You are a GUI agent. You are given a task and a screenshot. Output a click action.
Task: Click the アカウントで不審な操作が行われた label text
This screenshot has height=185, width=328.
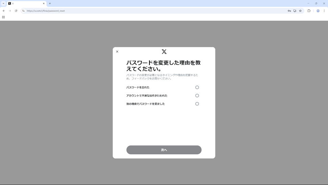tap(147, 96)
